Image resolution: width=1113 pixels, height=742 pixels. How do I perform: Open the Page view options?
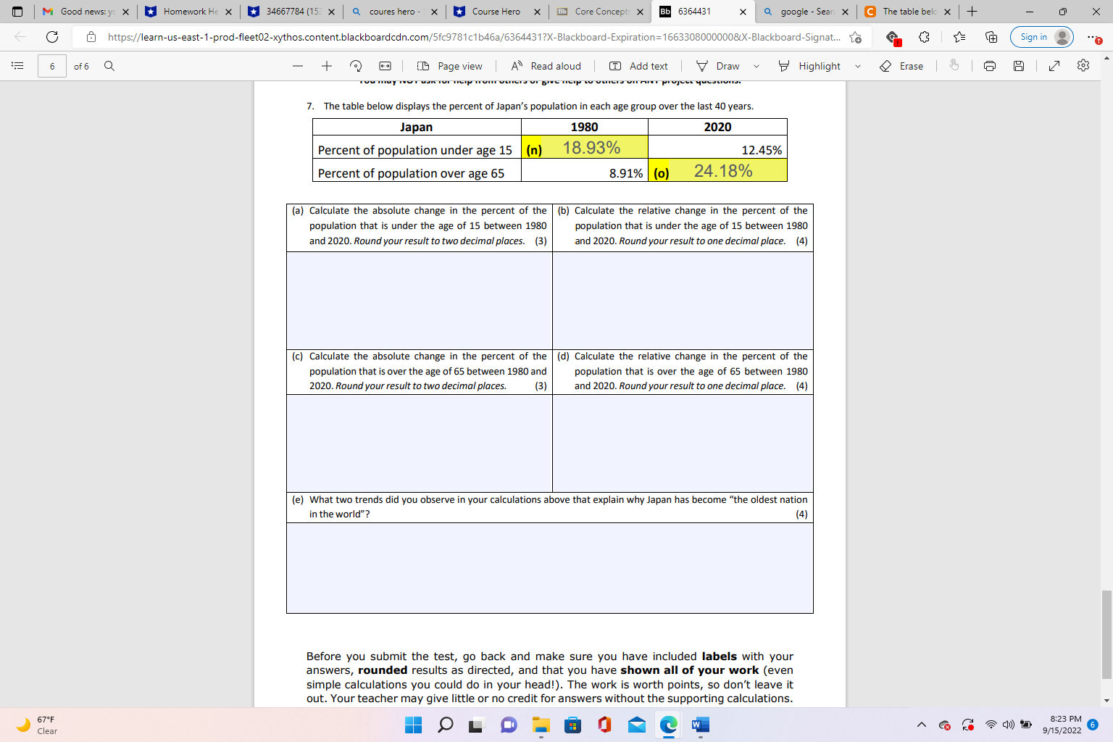[x=449, y=66]
